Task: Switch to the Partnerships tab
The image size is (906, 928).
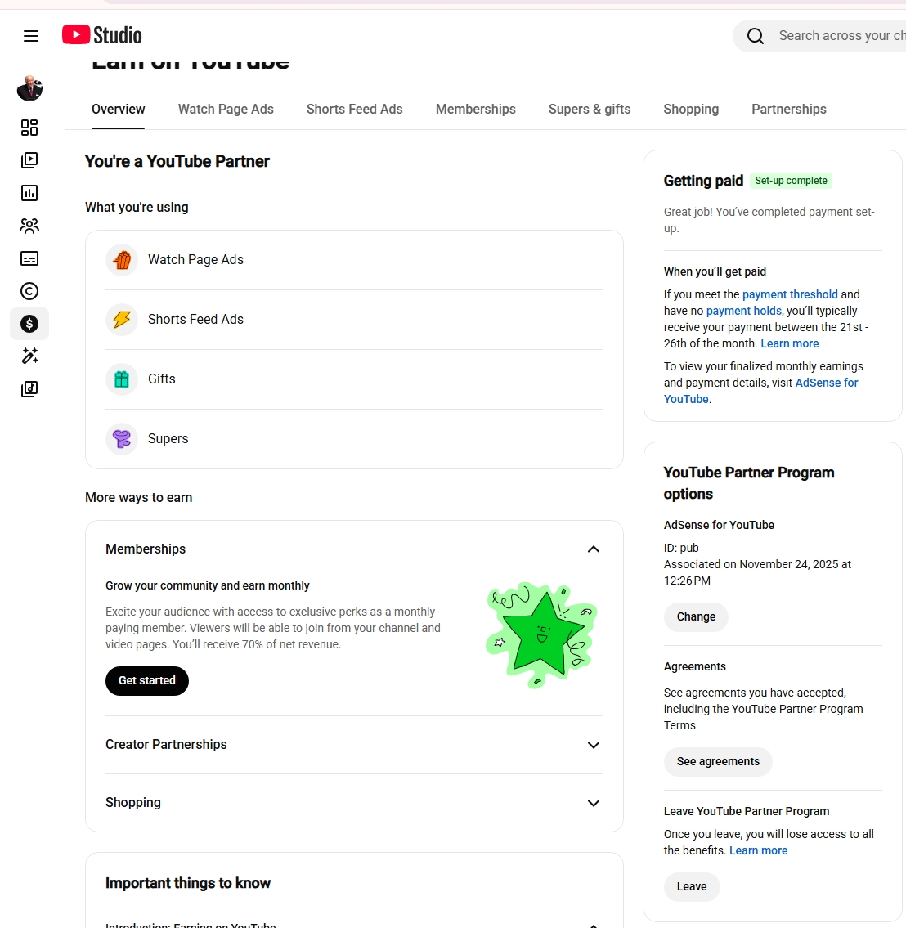Action: point(789,110)
